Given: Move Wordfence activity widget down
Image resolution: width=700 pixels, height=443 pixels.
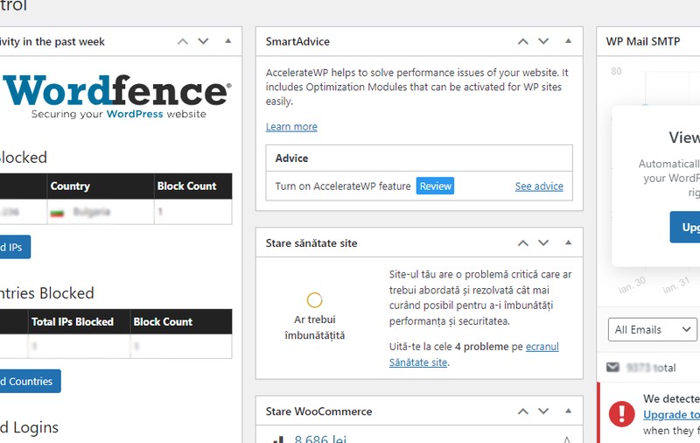Looking at the screenshot, I should click(x=203, y=41).
